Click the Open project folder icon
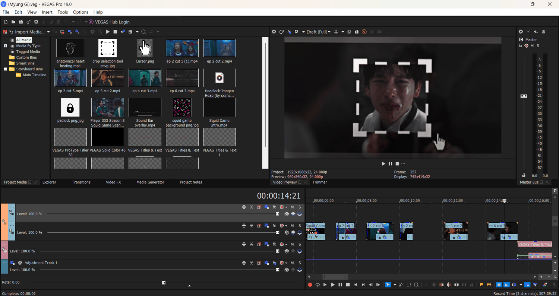The width and height of the screenshot is (559, 296). coord(13,22)
